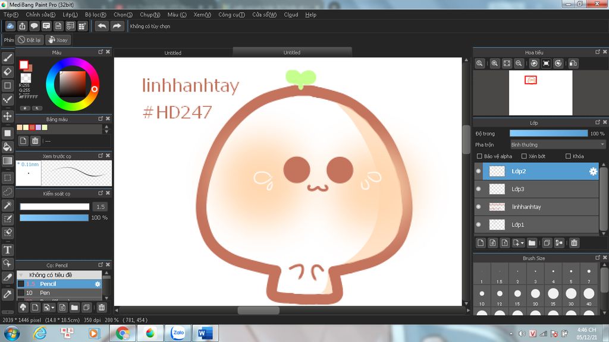Click the Windows Start button
This screenshot has width=609, height=342.
pos(12,333)
